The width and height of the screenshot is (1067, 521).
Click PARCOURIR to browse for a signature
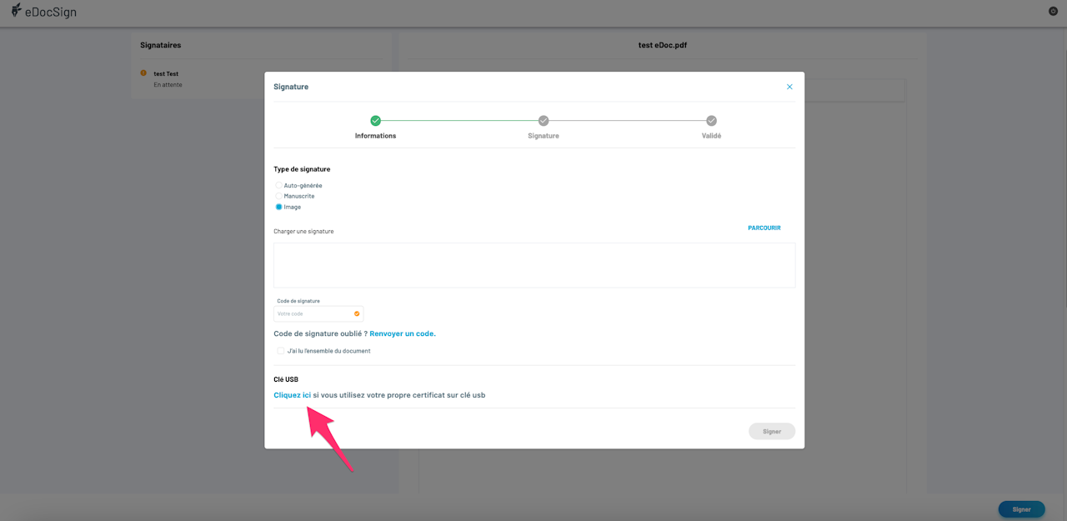764,228
